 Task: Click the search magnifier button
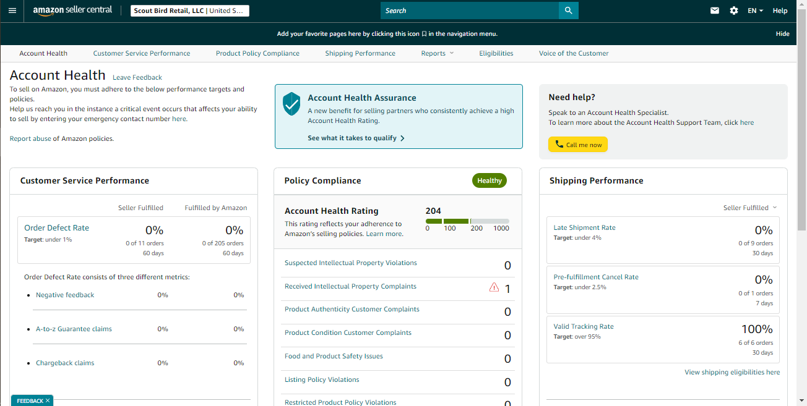[x=568, y=11]
